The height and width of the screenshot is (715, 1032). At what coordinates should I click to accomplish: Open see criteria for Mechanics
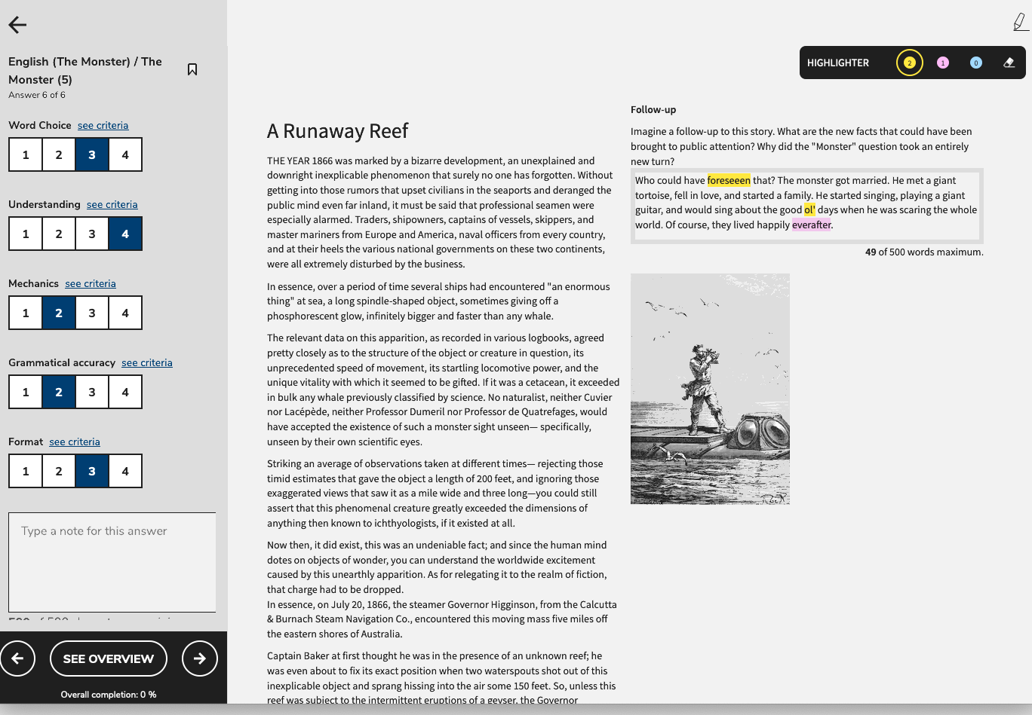click(x=90, y=283)
